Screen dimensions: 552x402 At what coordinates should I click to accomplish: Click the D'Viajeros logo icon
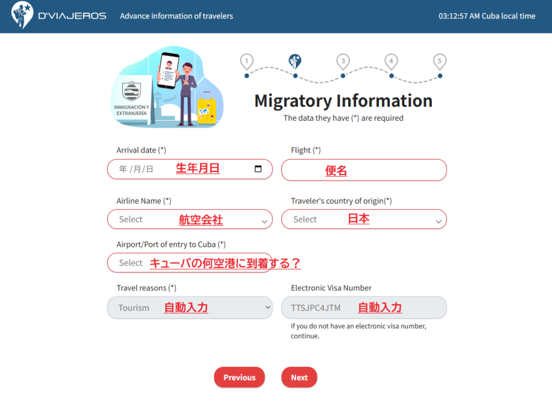click(x=22, y=15)
